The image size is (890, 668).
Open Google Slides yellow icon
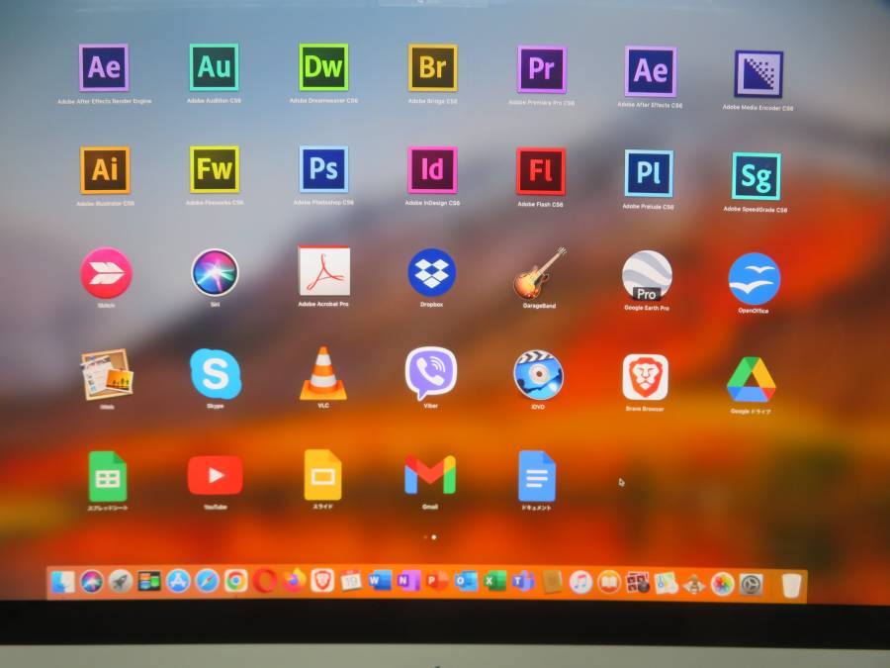pyautogui.click(x=323, y=475)
